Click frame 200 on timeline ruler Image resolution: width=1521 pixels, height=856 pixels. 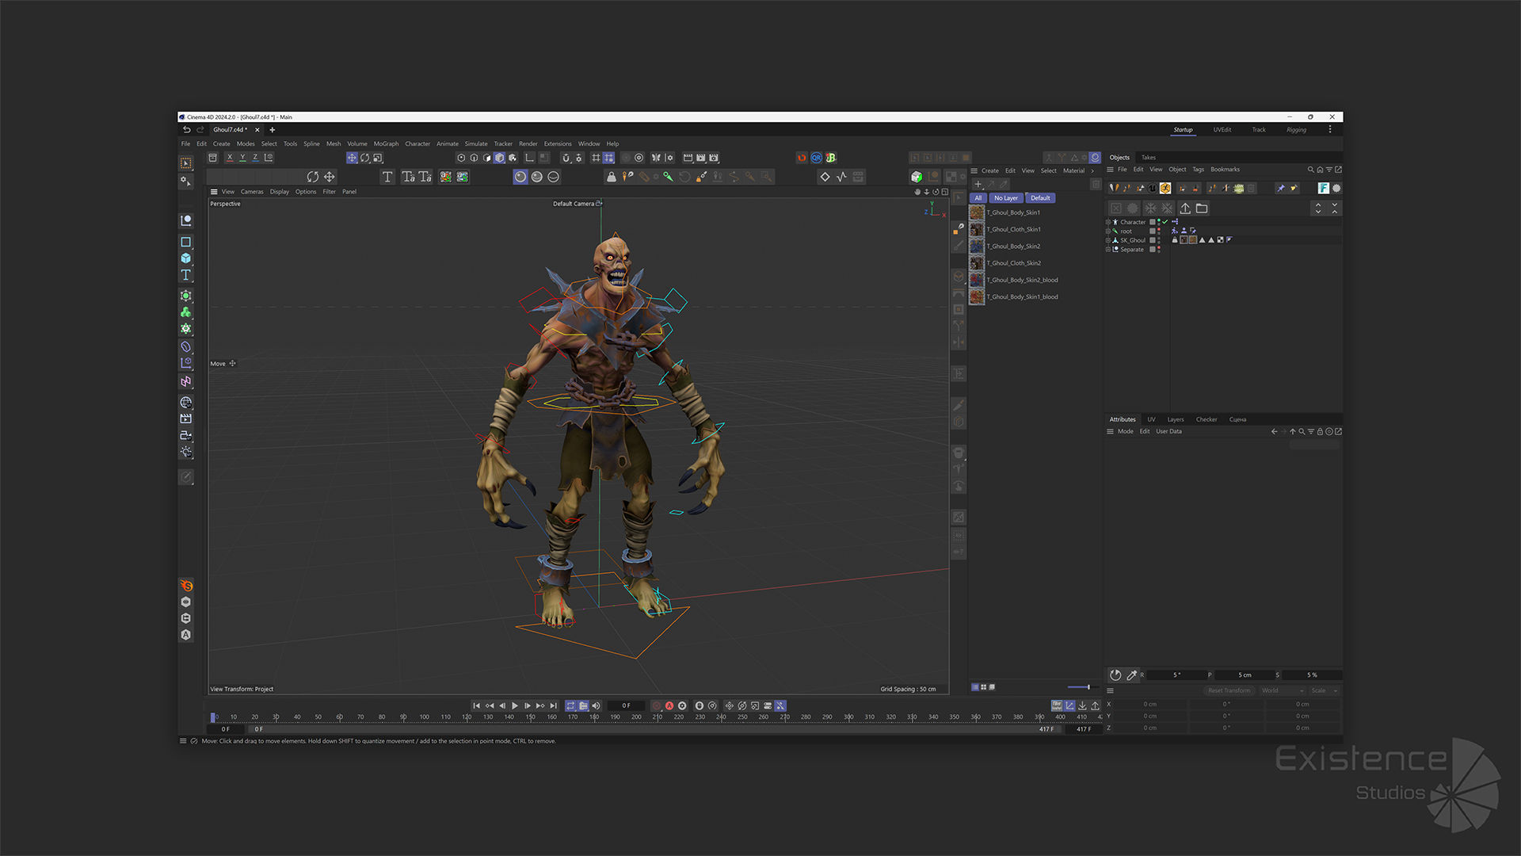tap(636, 717)
